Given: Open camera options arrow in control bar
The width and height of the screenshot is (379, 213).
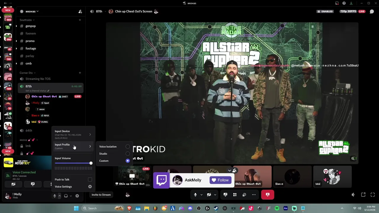Looking at the screenshot, I should [215, 195].
